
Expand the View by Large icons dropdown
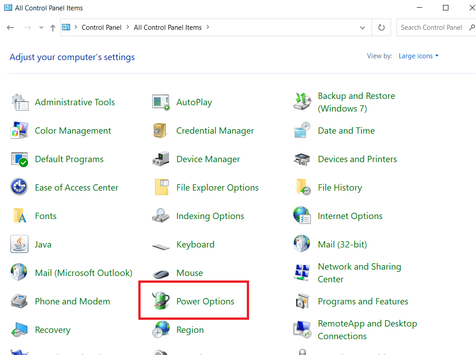[x=419, y=56]
